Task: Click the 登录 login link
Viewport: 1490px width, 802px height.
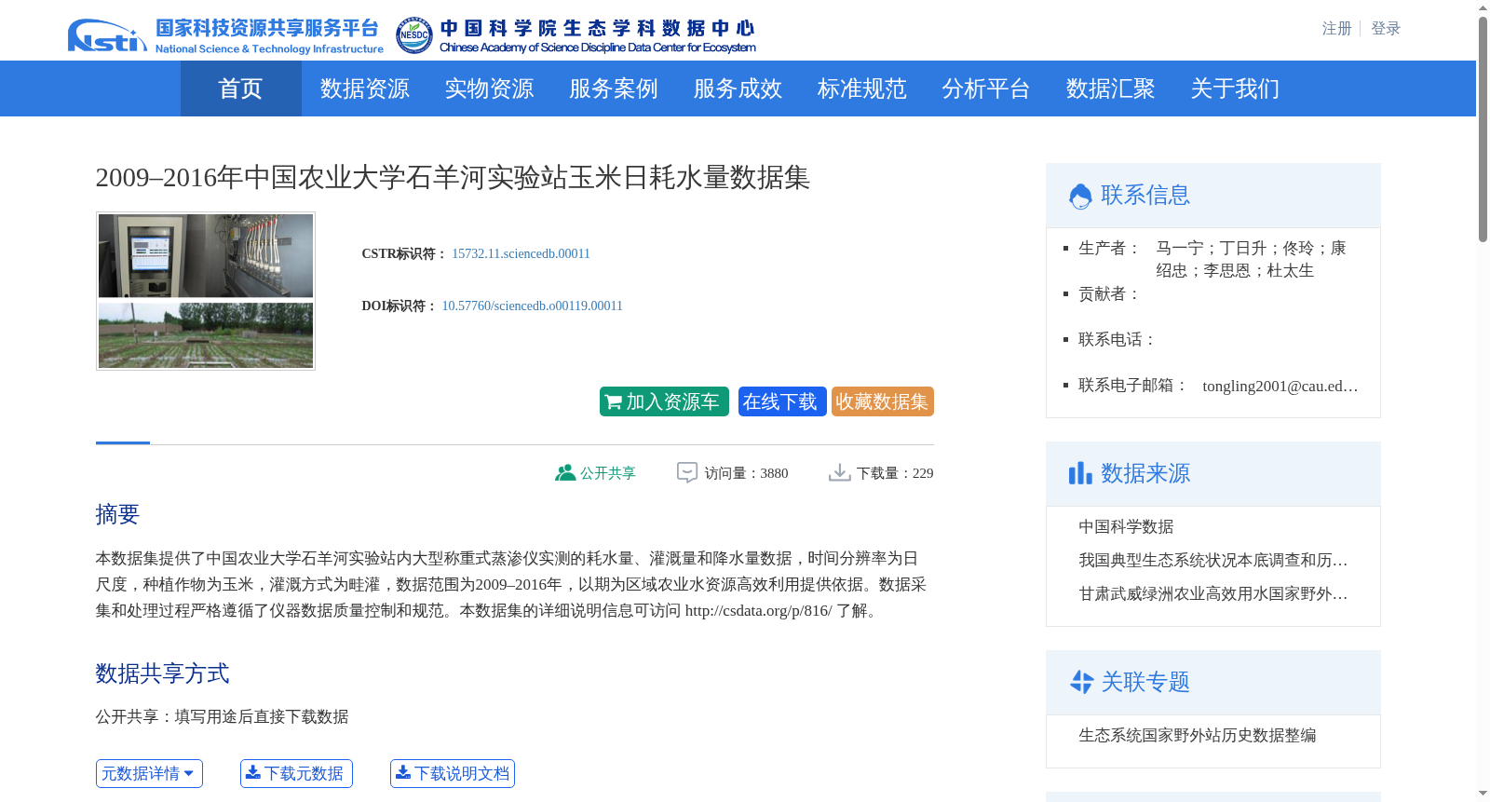Action: tap(1386, 29)
